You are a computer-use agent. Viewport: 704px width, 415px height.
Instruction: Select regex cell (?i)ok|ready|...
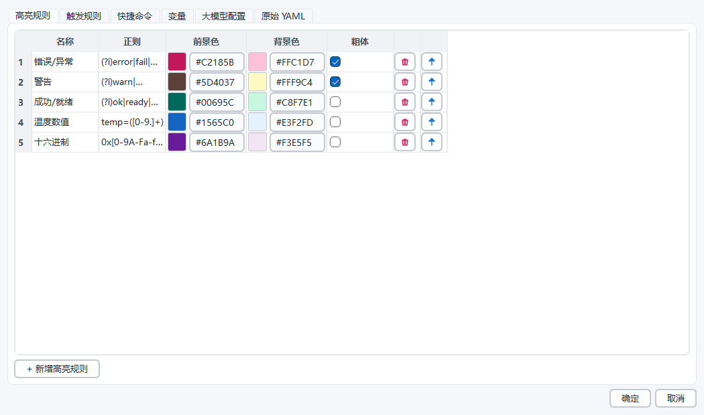tap(133, 102)
